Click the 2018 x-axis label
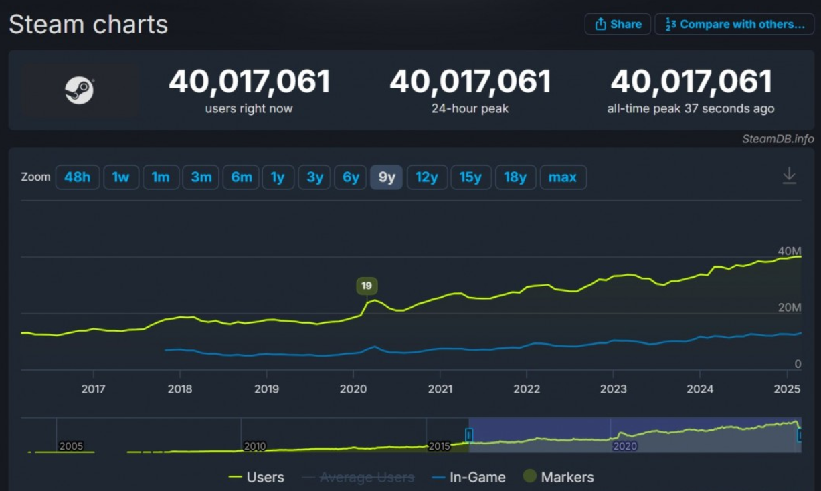The width and height of the screenshot is (821, 491). pos(179,389)
